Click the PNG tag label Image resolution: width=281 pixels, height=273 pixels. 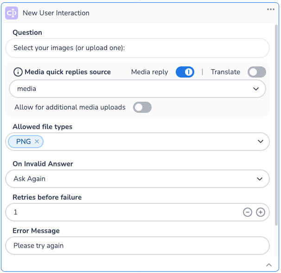pyautogui.click(x=23, y=142)
